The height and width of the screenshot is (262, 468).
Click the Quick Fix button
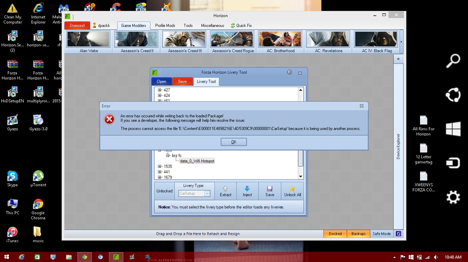241,26
